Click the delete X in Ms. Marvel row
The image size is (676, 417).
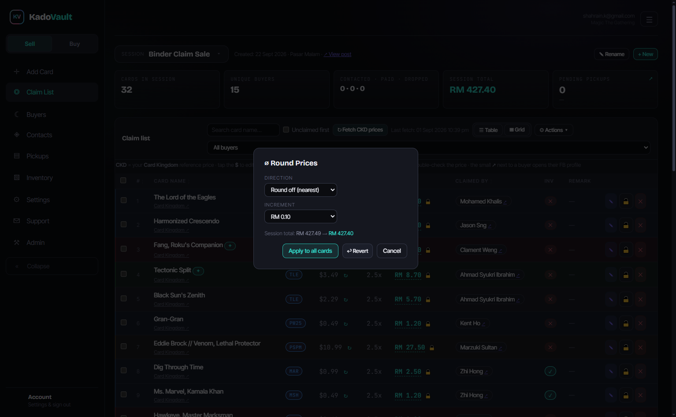[x=640, y=395]
